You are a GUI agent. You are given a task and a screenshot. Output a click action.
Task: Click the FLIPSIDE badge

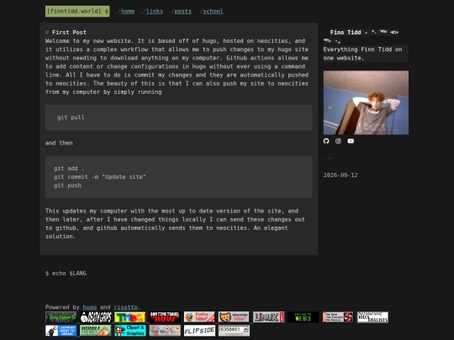tap(199, 331)
